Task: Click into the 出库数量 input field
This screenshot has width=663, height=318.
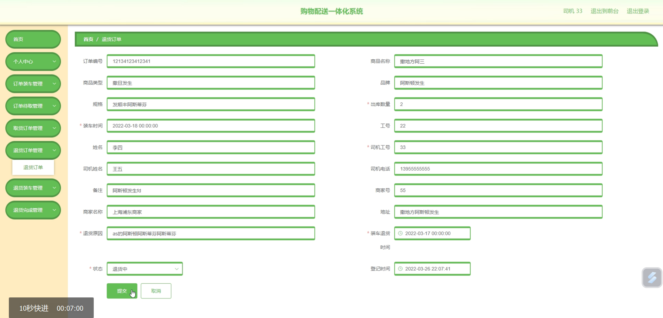Action: [x=498, y=104]
